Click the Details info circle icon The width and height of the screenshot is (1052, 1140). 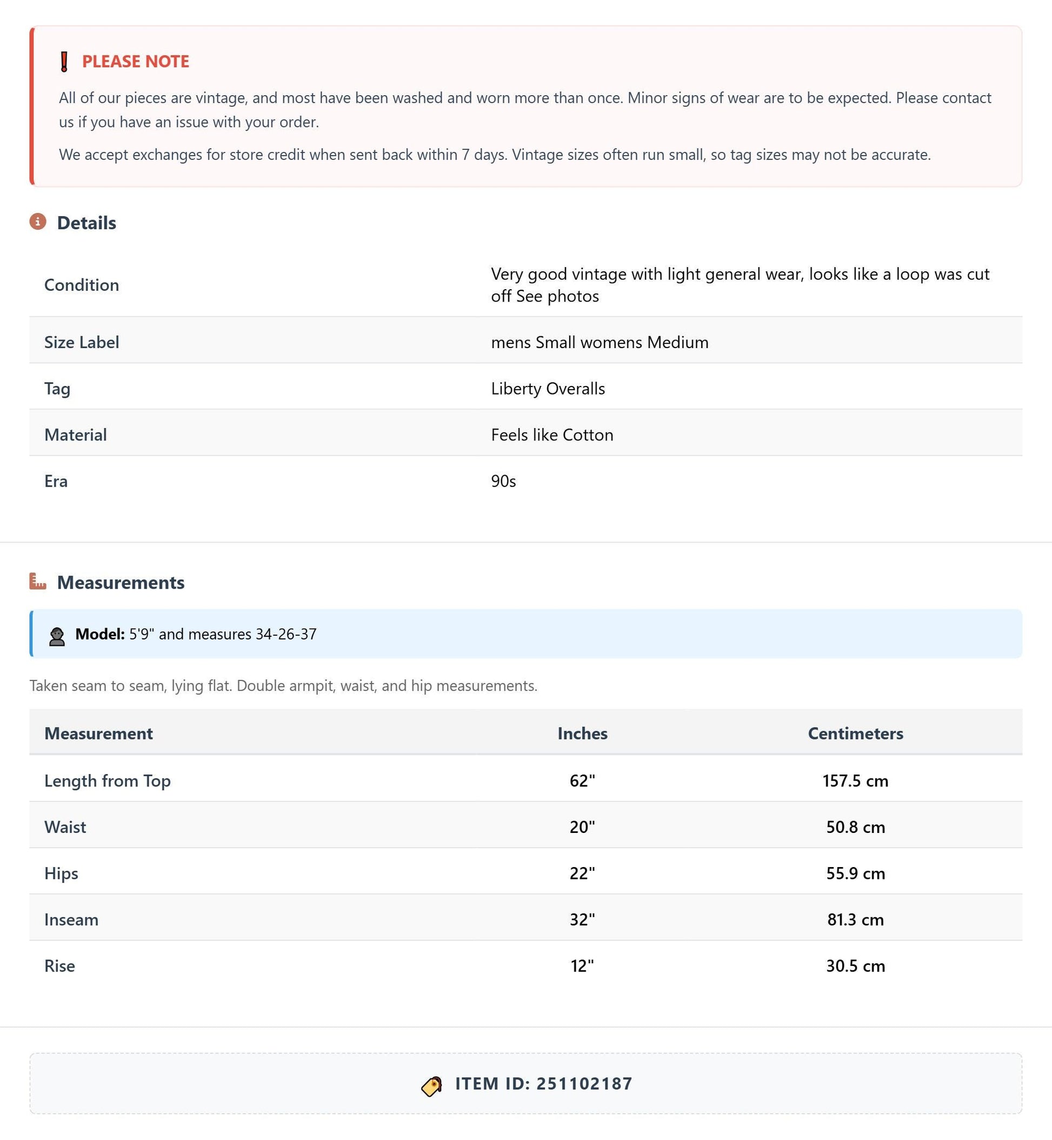pyautogui.click(x=38, y=222)
